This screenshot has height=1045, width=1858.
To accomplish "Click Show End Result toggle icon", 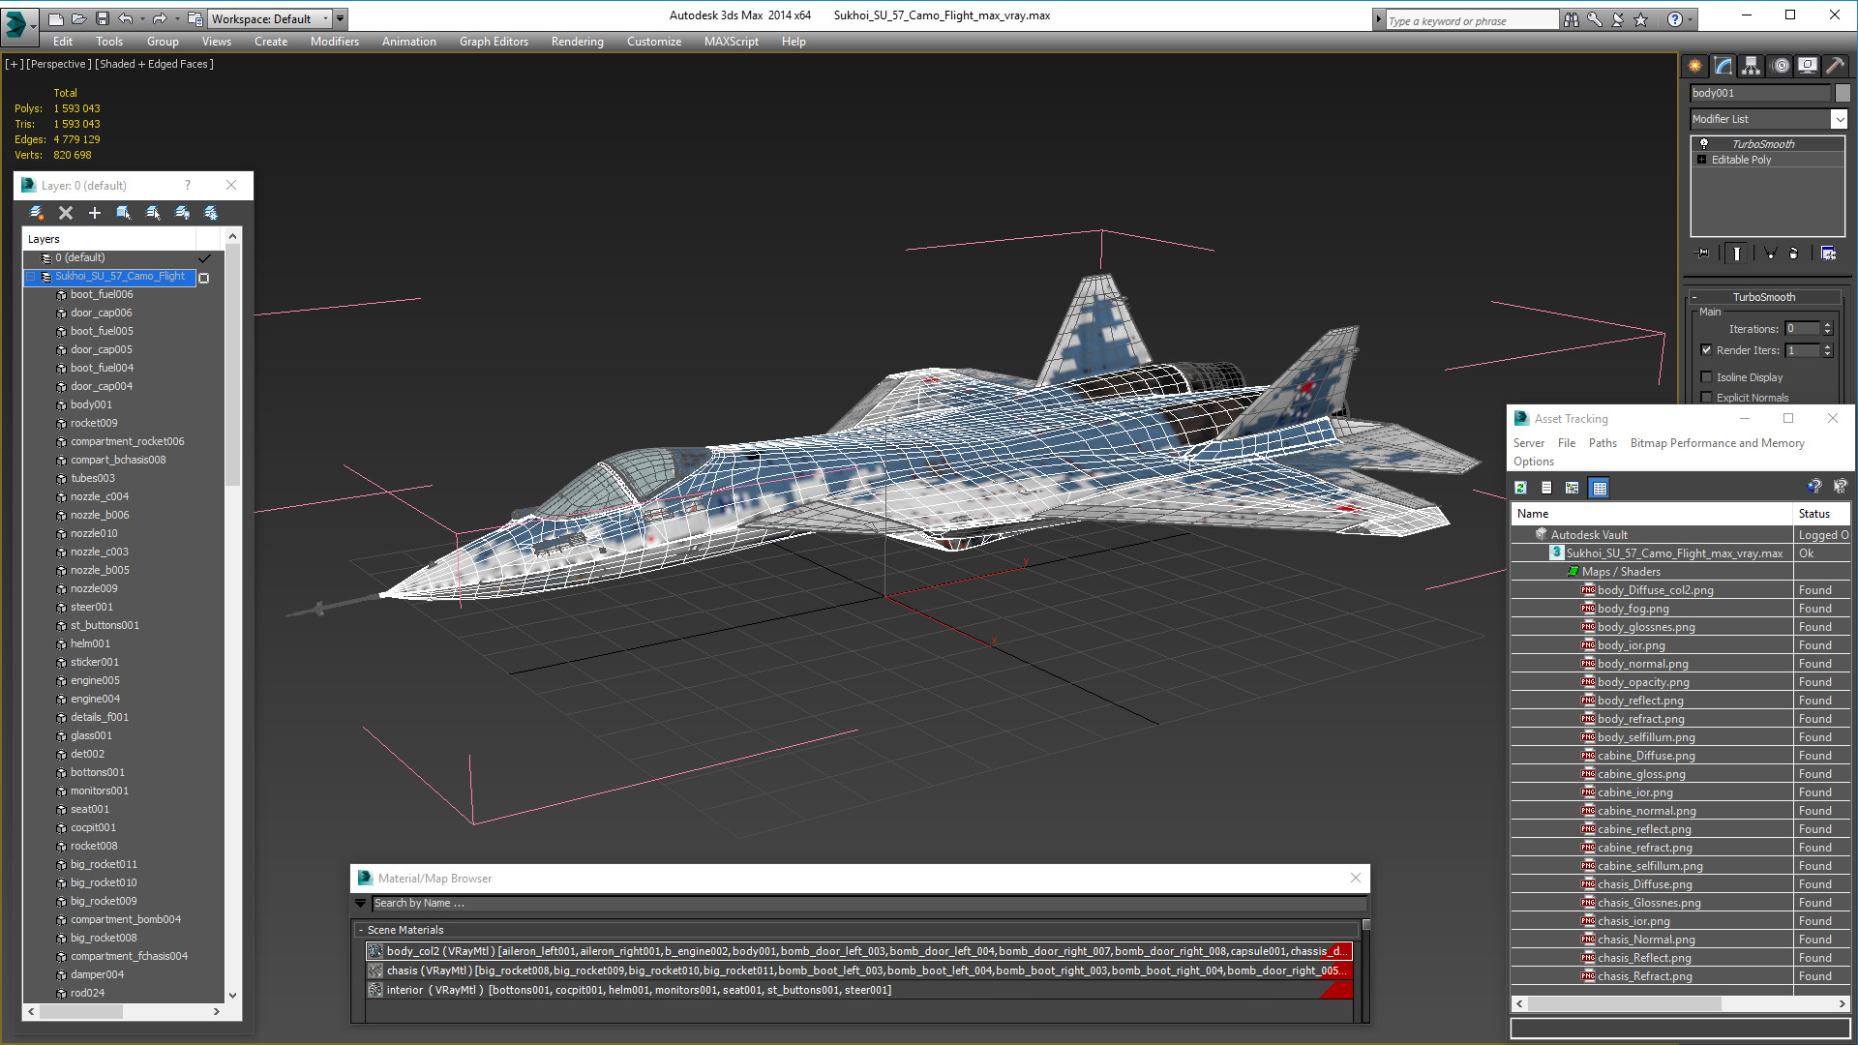I will pyautogui.click(x=1737, y=254).
